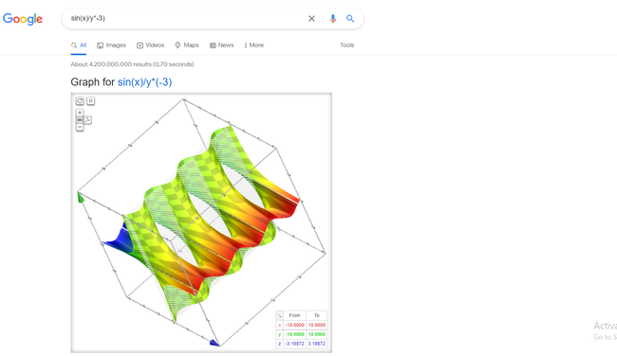Reset the graph view with the refresh icon
Image resolution: width=617 pixels, height=356 pixels.
[x=80, y=101]
